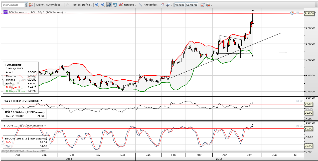Toggle the crosshair pan tool

109,5
